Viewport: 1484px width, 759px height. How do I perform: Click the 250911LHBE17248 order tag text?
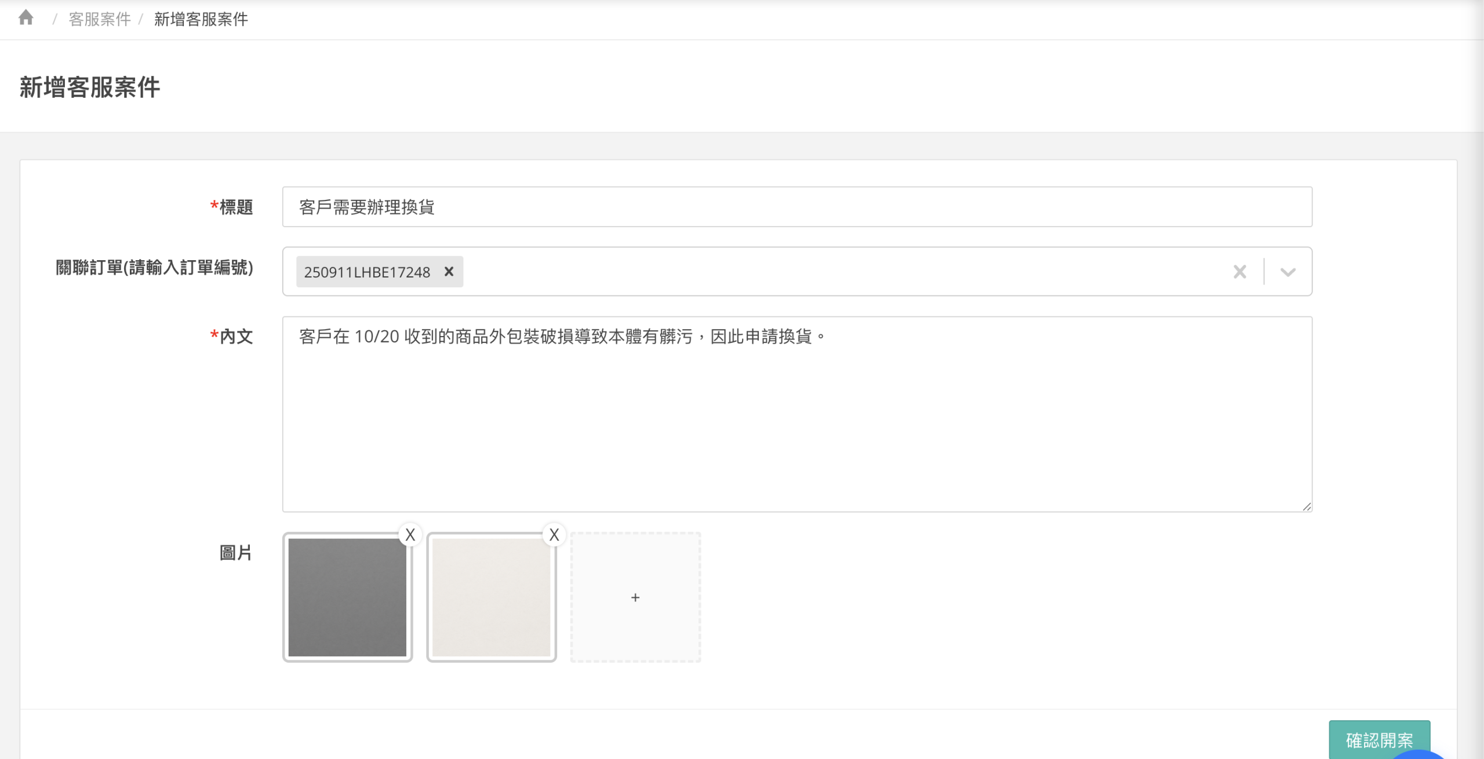[366, 272]
